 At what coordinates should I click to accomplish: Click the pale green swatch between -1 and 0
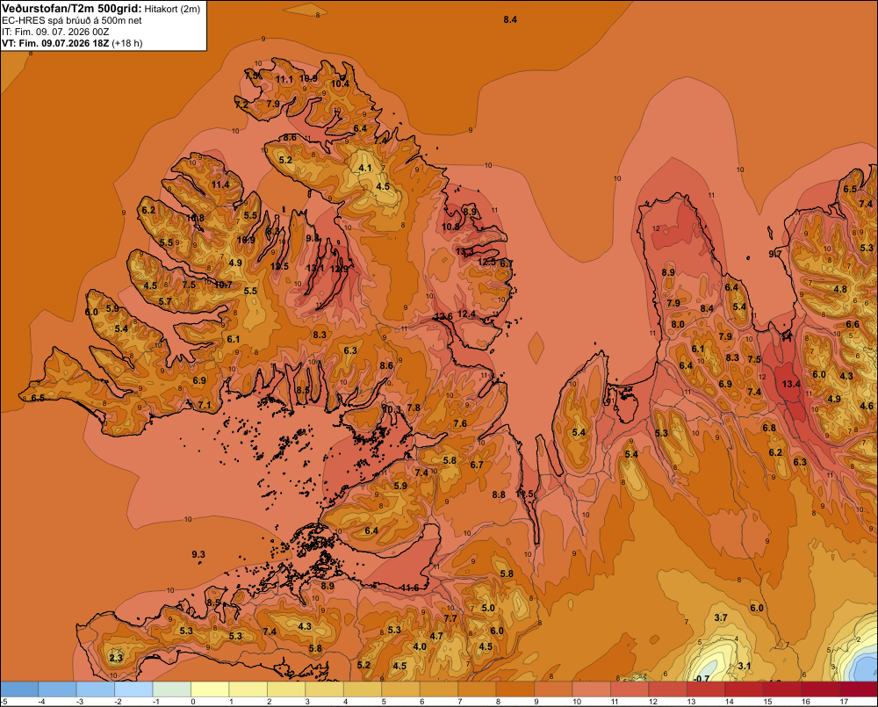[x=172, y=689]
